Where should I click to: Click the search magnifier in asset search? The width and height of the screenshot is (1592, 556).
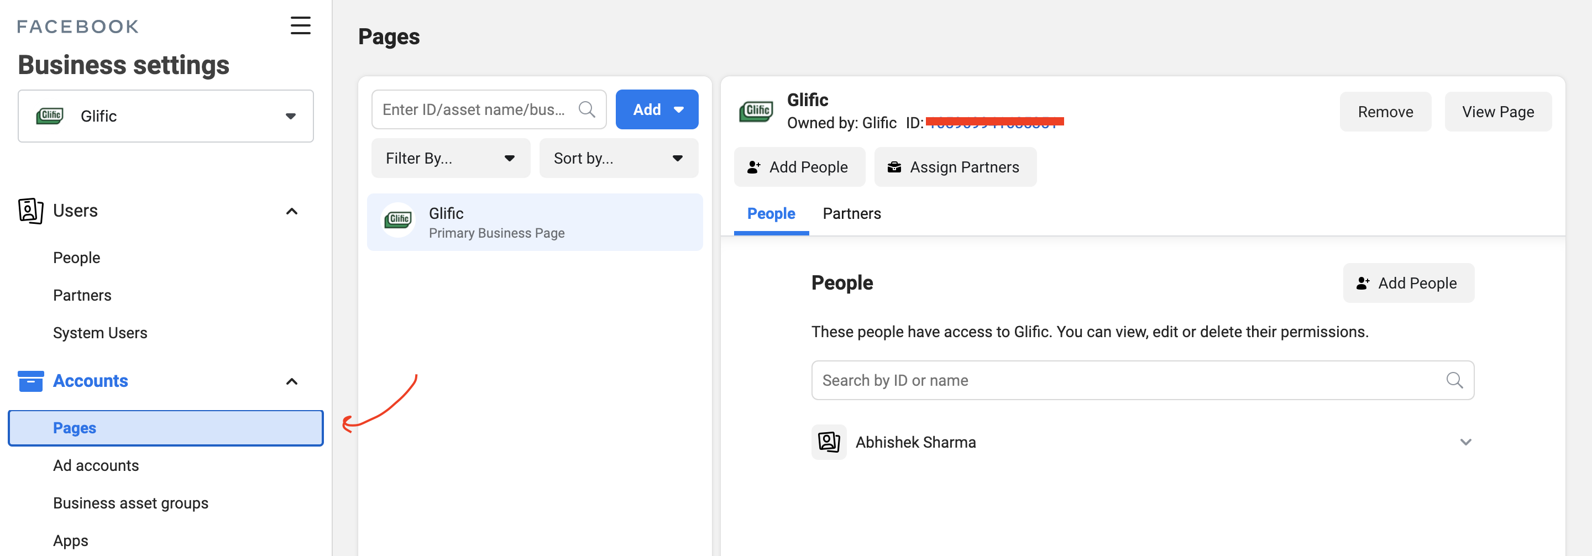(x=586, y=109)
